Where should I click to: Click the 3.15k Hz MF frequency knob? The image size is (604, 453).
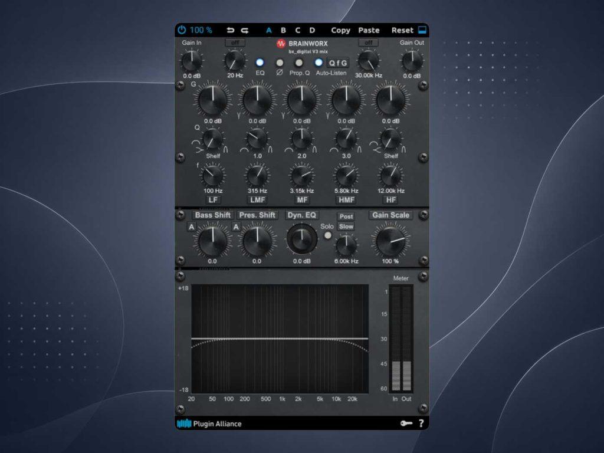tap(301, 175)
